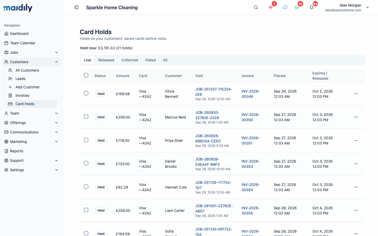Check the Hannah Cole row checkbox
The image size is (378, 236).
tap(86, 187)
